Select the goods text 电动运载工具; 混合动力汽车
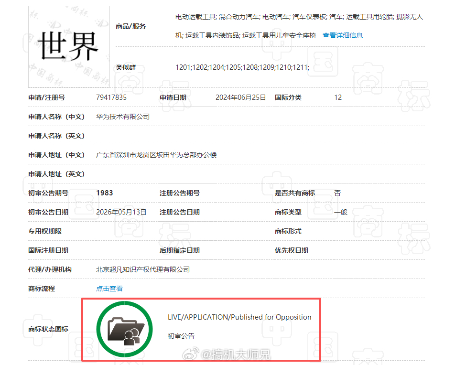The image size is (455, 365). (x=217, y=17)
